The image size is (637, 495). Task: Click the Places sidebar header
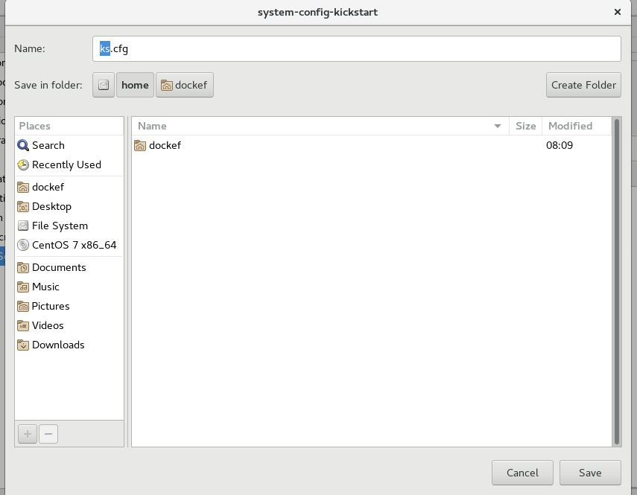pos(69,127)
